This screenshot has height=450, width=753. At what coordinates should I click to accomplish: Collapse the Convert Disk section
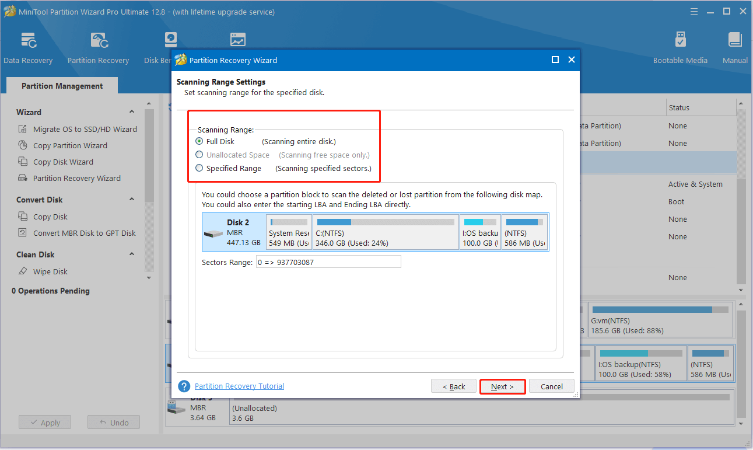pyautogui.click(x=132, y=200)
